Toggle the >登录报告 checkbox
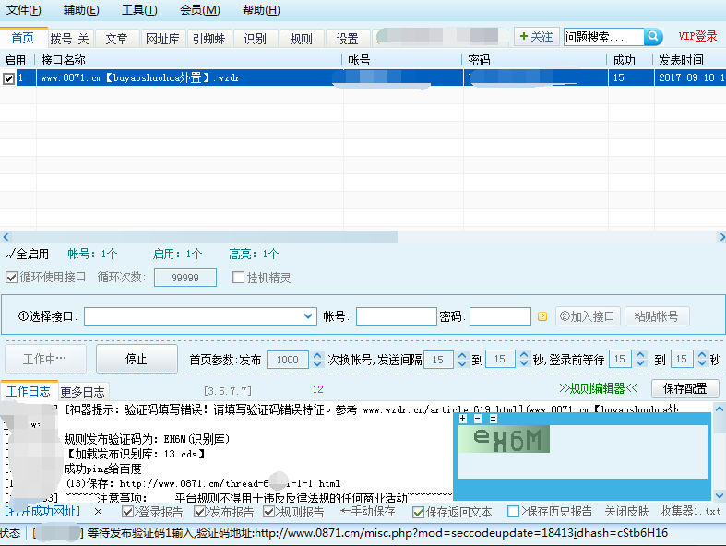 click(x=127, y=512)
